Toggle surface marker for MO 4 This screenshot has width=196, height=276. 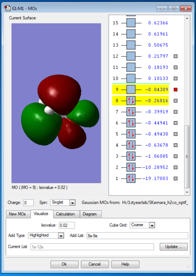[176, 145]
